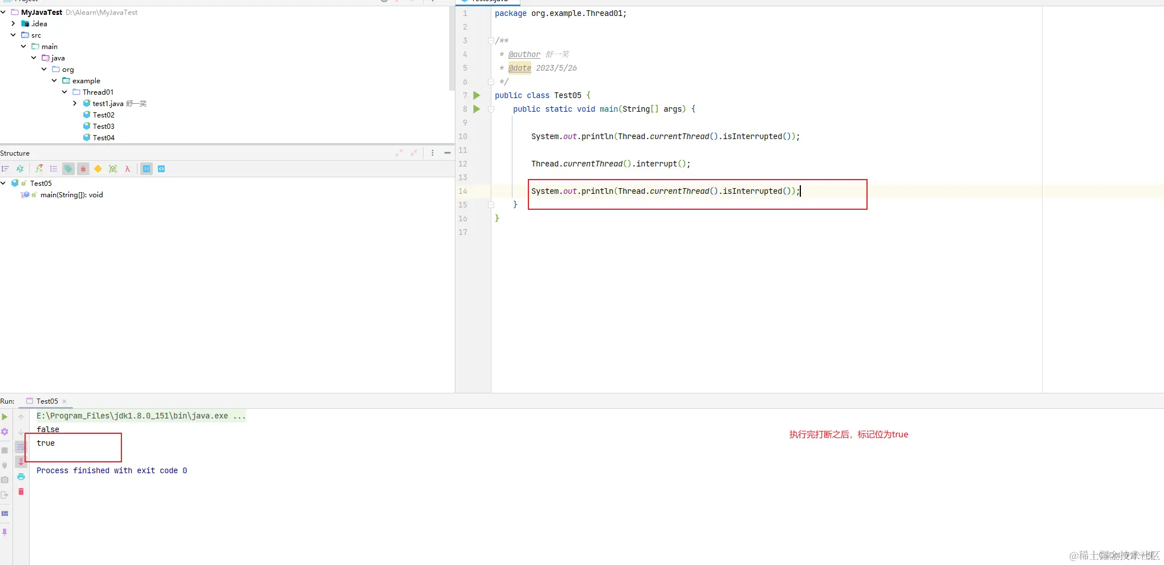Screen dimensions: 1164x565
Task: Collapse Test05 node in Structure
Action: tap(3, 183)
